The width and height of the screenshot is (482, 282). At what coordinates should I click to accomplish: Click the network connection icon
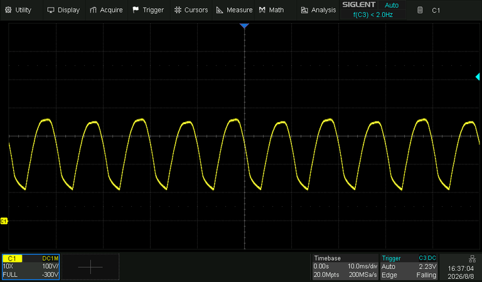(x=473, y=259)
